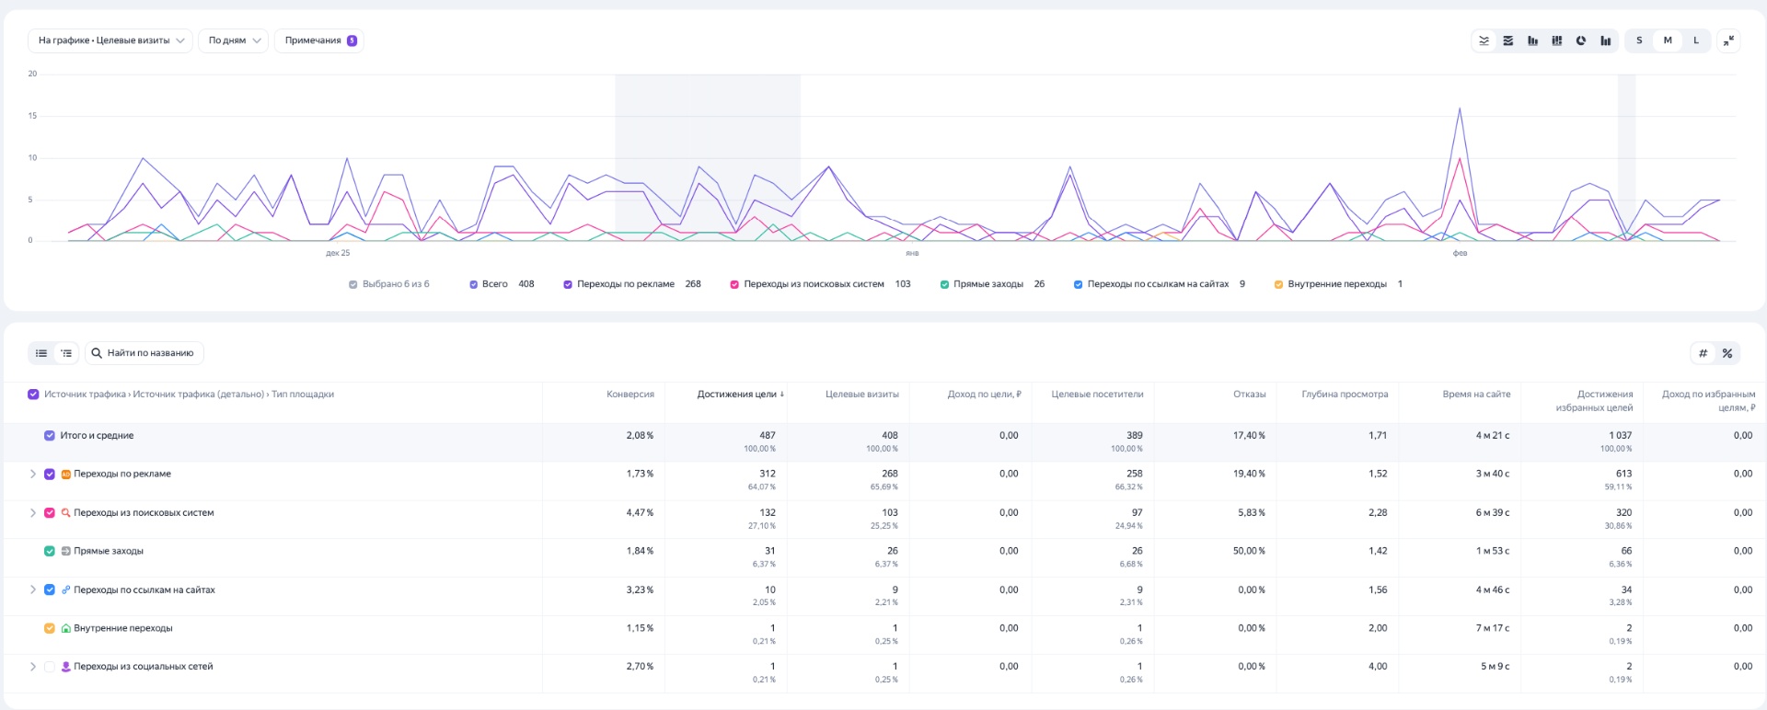Open the По дням grouping dropdown

[234, 40]
